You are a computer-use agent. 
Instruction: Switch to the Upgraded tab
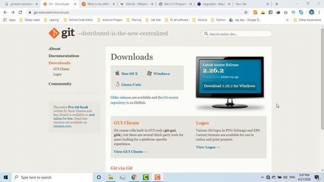coord(214,4)
